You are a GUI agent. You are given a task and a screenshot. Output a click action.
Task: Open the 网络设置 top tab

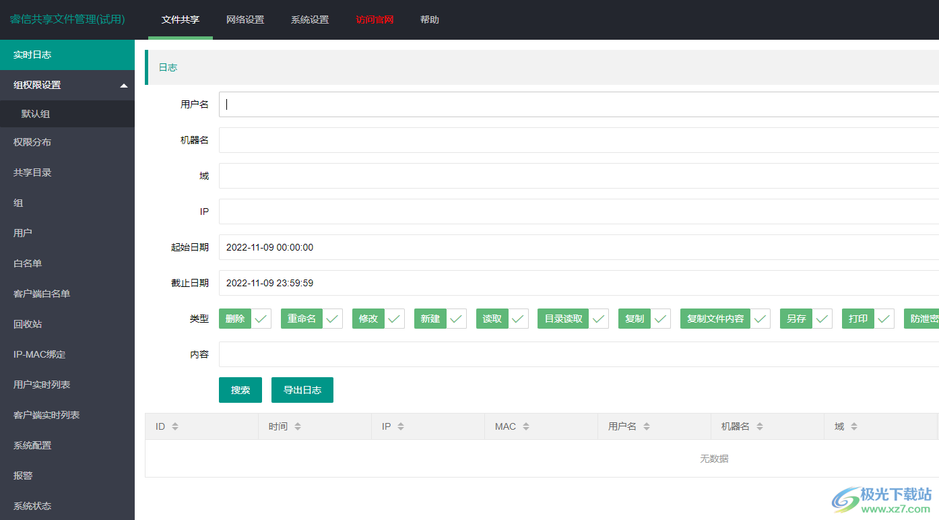[x=245, y=20]
